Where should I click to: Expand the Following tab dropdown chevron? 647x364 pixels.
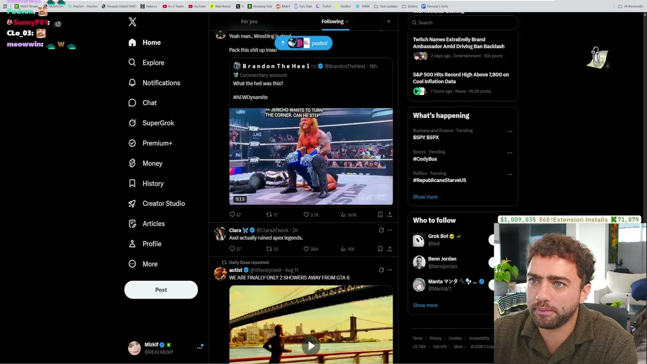click(x=347, y=22)
